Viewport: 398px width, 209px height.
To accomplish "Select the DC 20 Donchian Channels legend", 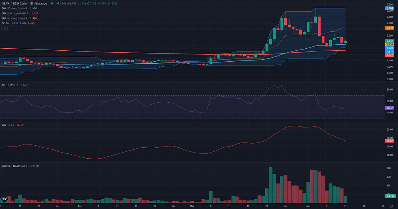I will pos(18,24).
